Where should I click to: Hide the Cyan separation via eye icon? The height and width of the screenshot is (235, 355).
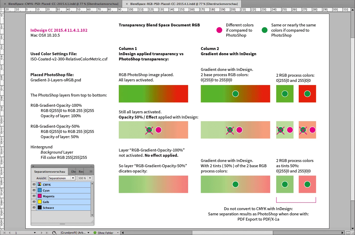tap(34, 190)
